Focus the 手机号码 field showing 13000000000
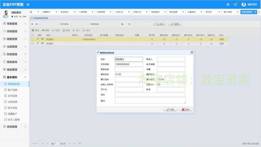Screen dimensions: 261x147 129,64
